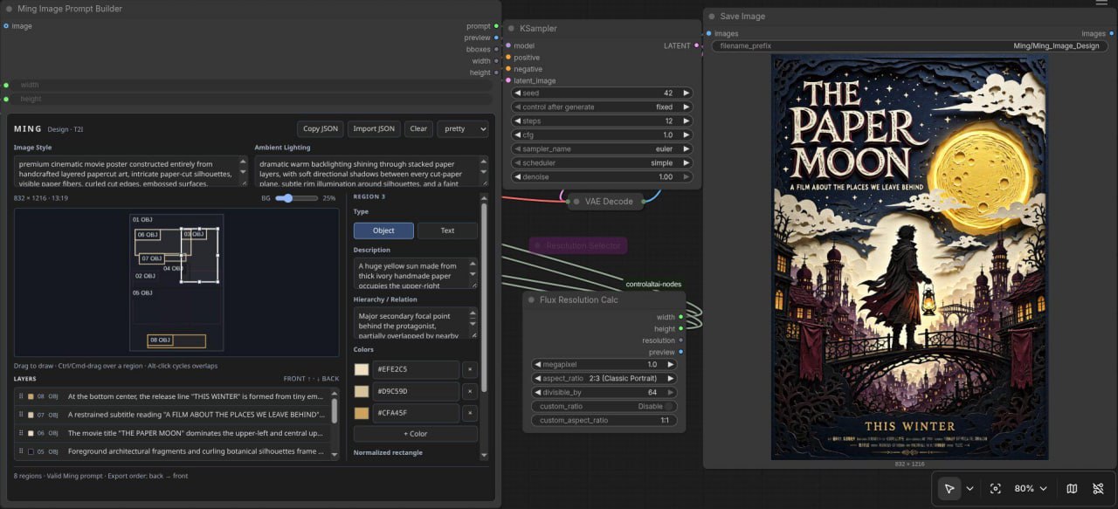Click the Copy JSON button
Screen dimensions: 1118x509
click(321, 128)
